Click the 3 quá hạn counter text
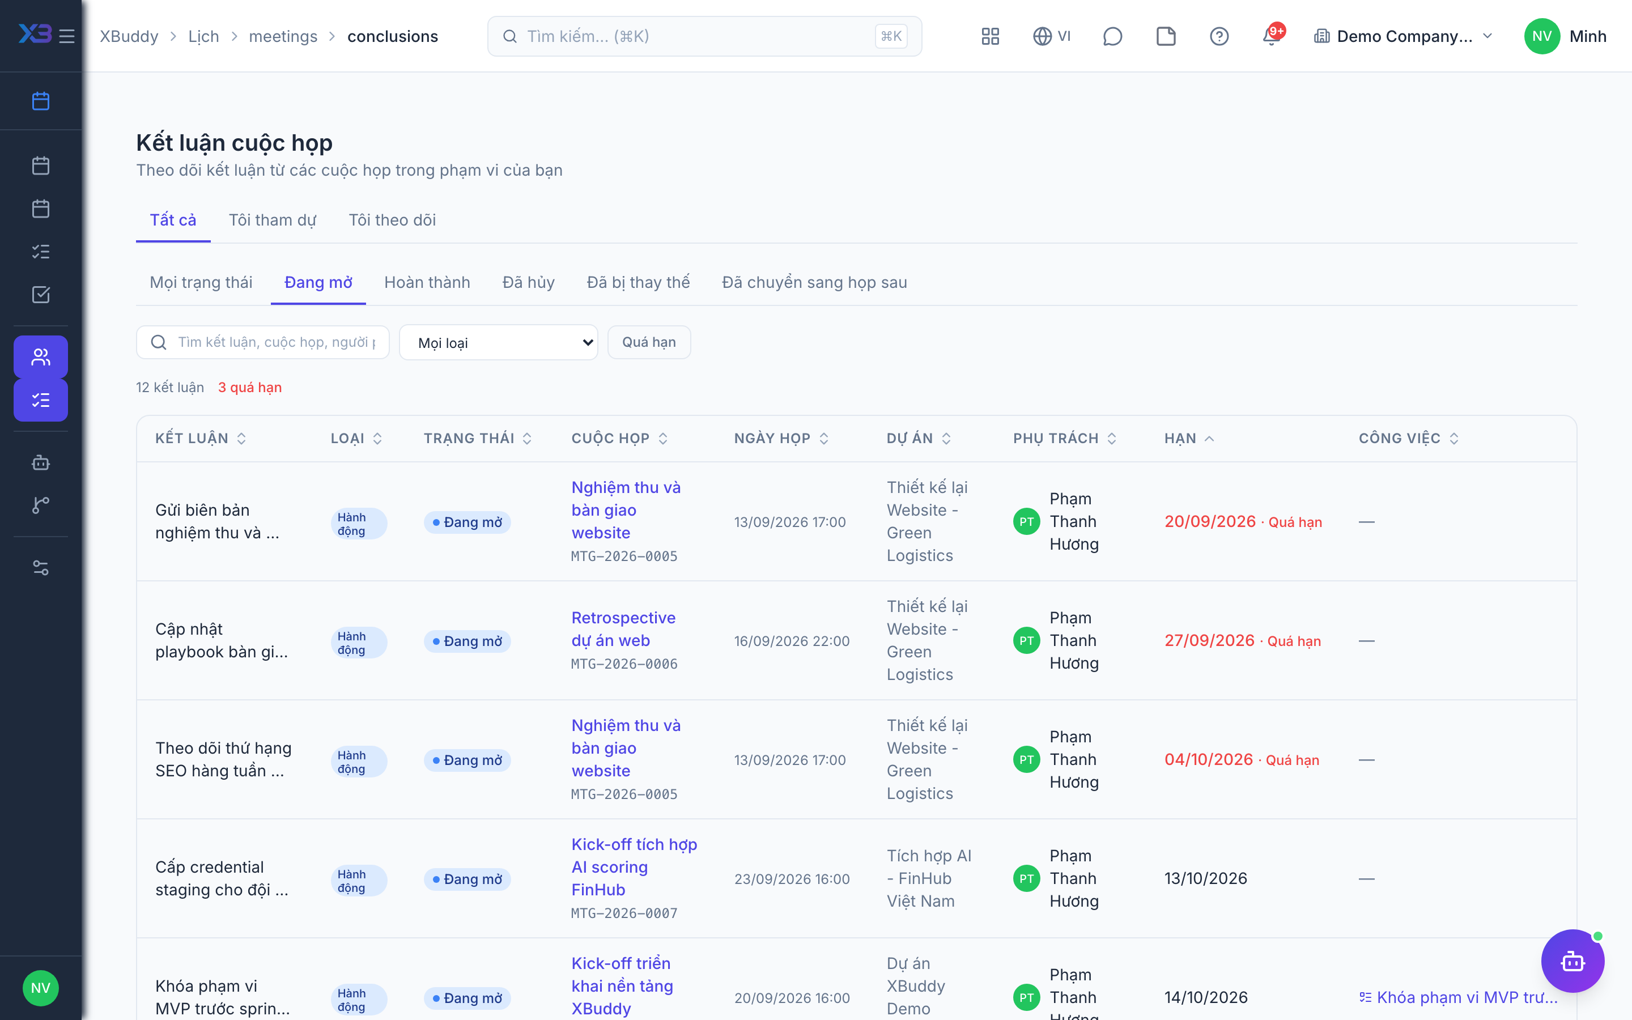The height and width of the screenshot is (1020, 1632). coord(249,387)
